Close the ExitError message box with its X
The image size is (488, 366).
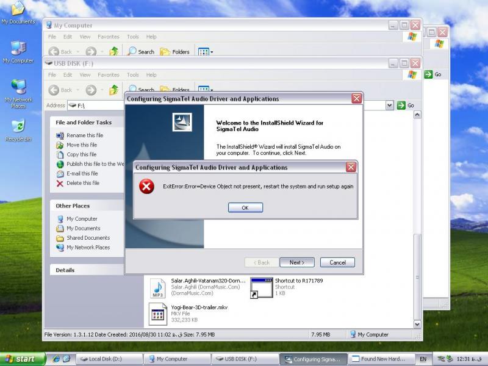point(351,167)
